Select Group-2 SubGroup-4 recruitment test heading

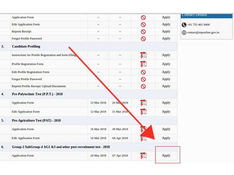61,147
